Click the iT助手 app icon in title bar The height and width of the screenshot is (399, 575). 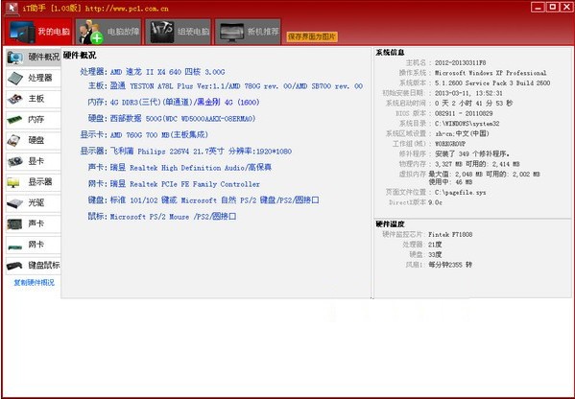pyautogui.click(x=12, y=8)
